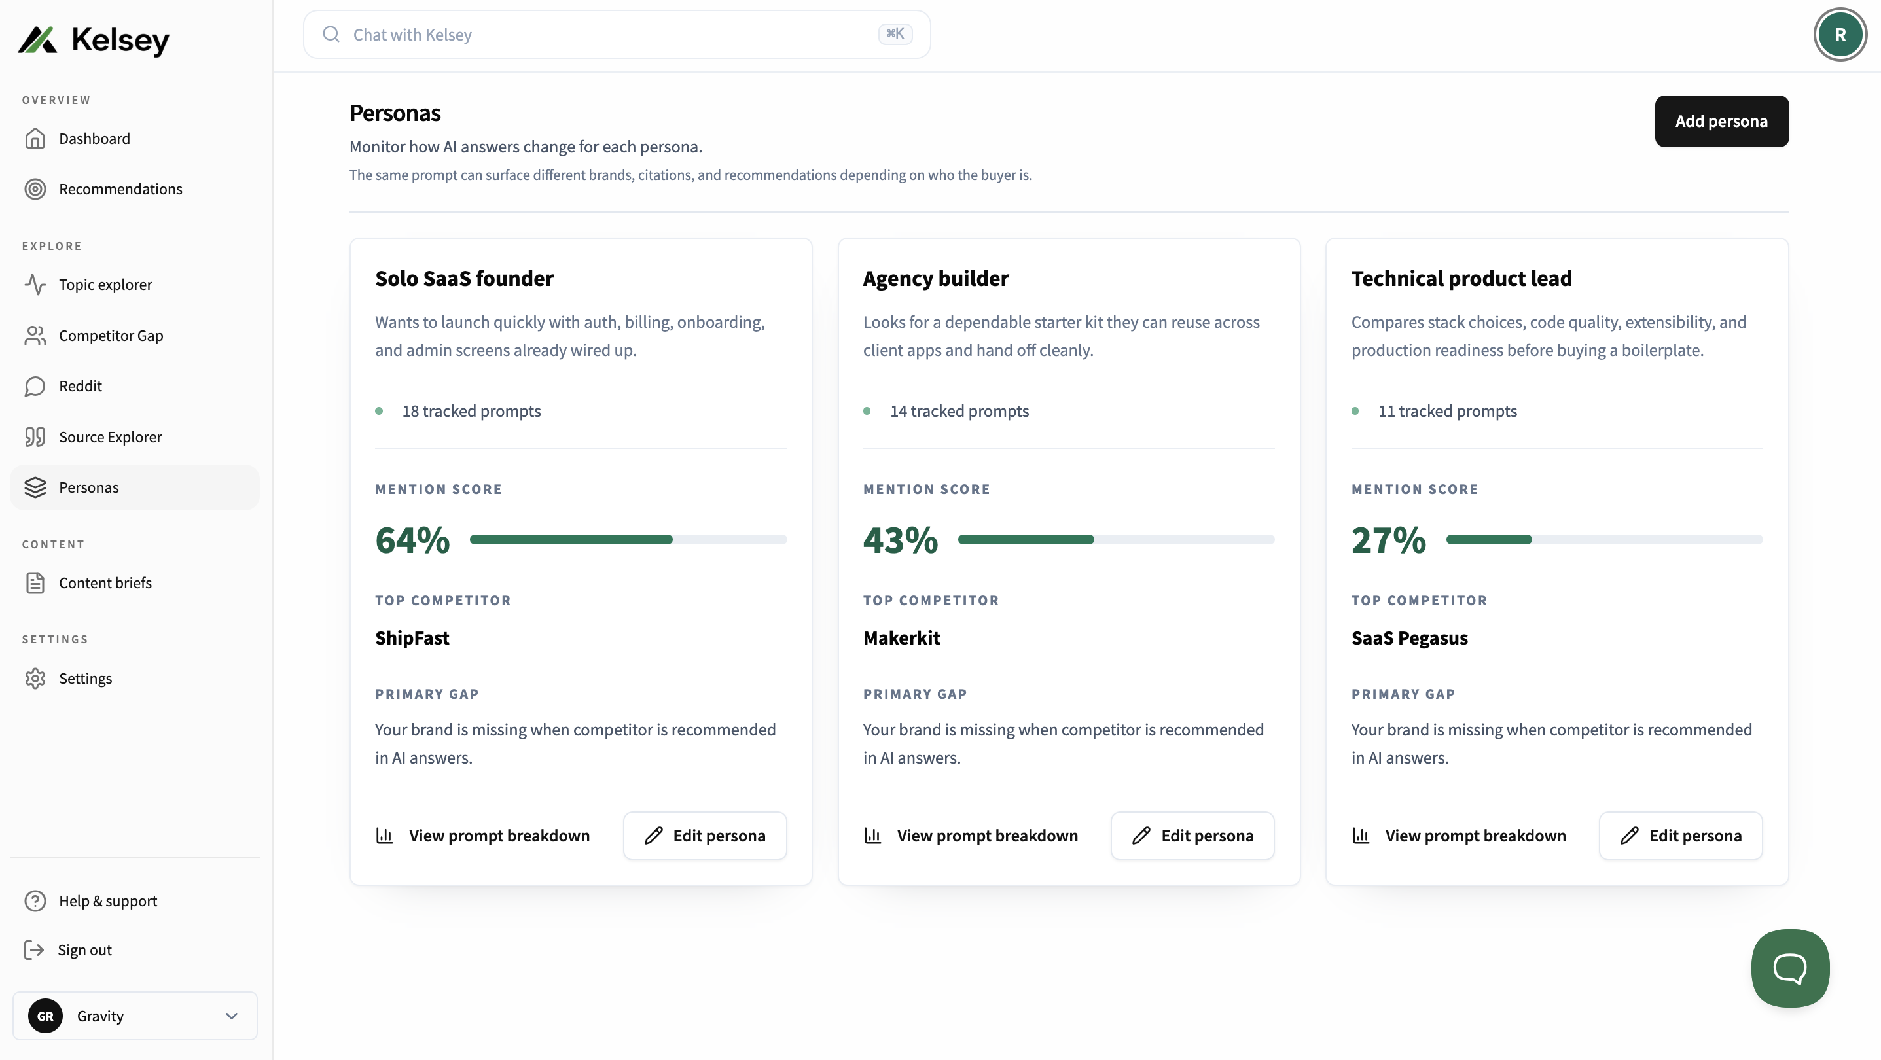
Task: Click the Content briefs document icon
Action: tap(35, 583)
